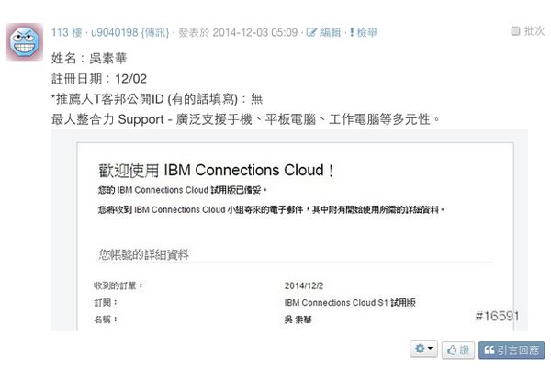Open user profile u9040198
This screenshot has width=551, height=369.
112,32
